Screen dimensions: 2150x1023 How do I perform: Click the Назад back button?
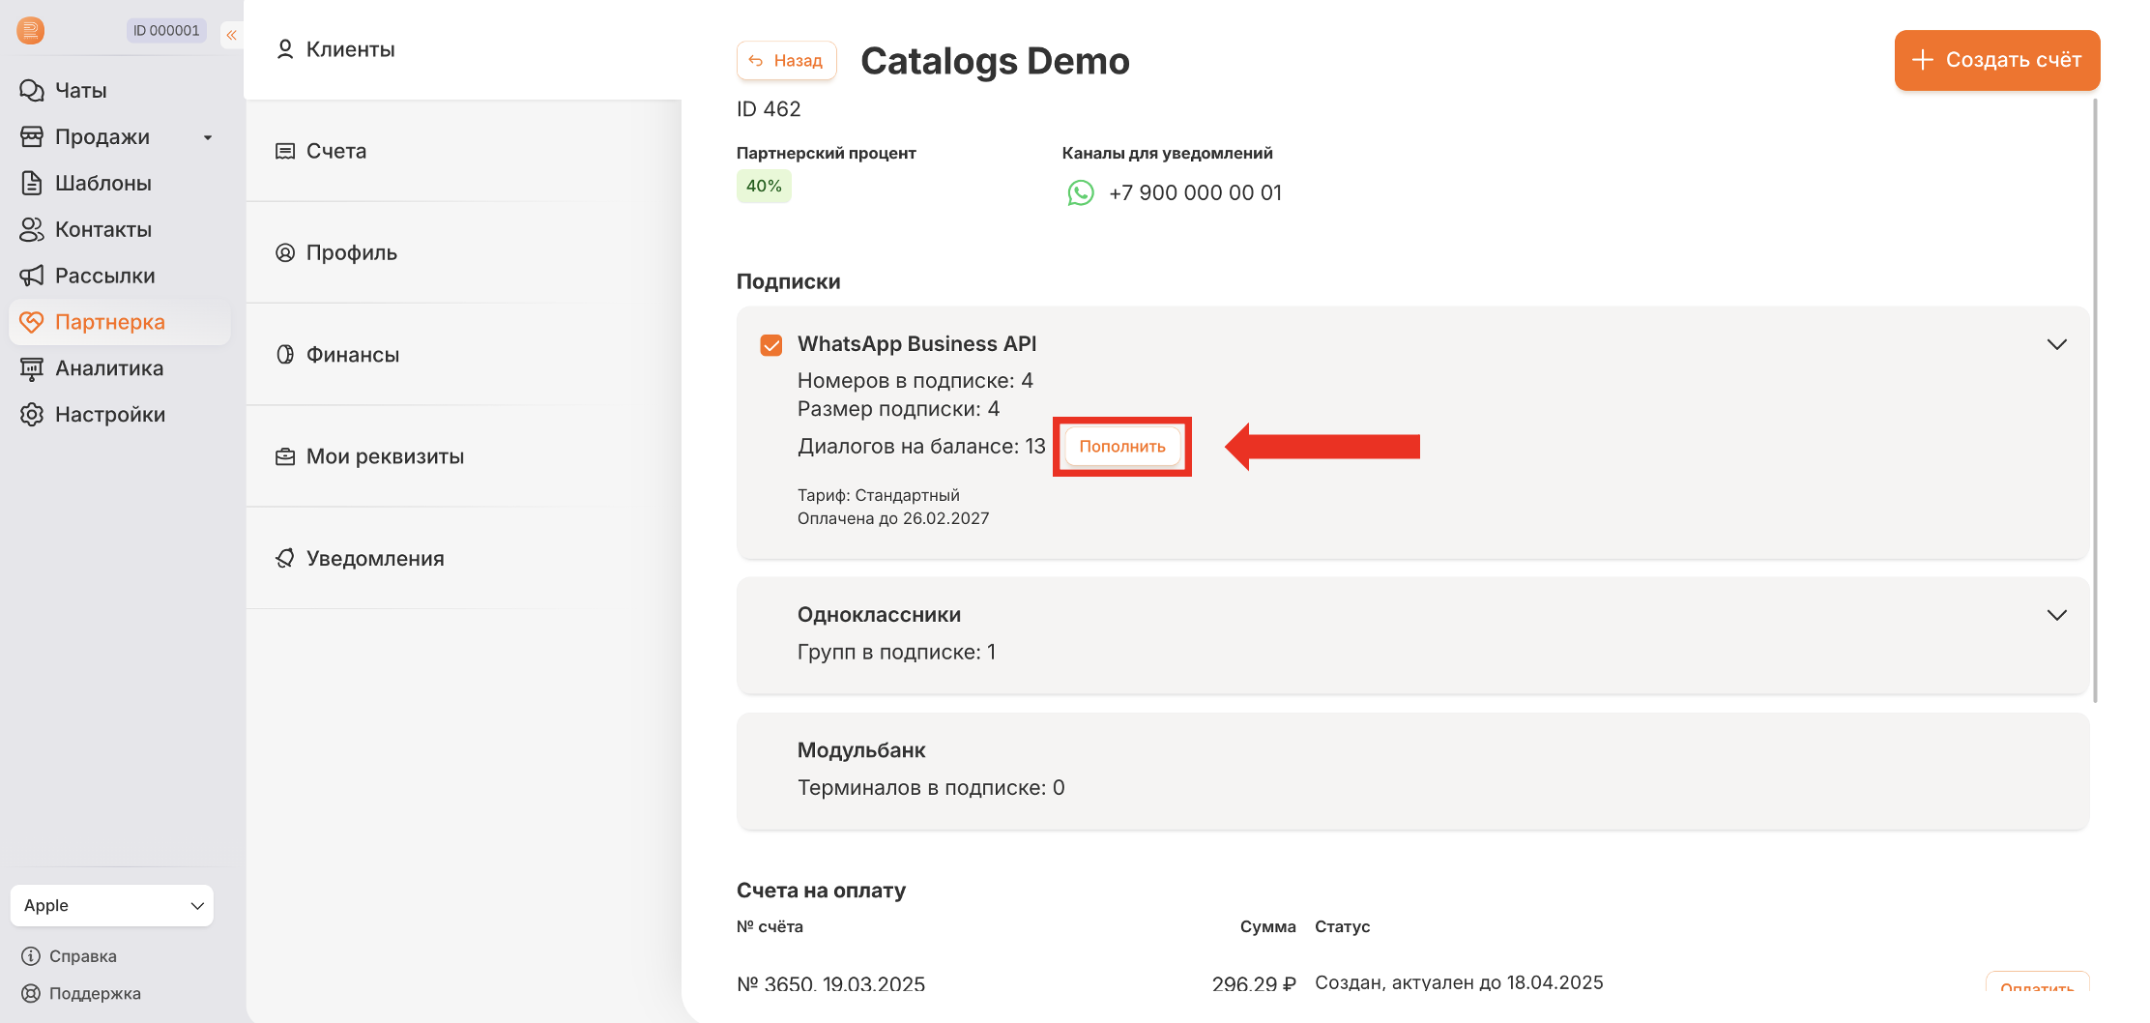(786, 61)
